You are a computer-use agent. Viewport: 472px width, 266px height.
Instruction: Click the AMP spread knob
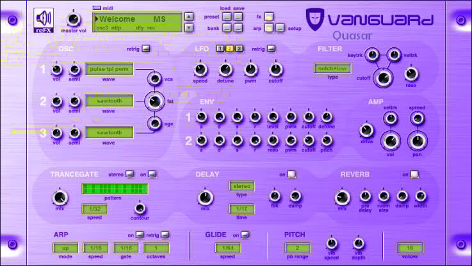[418, 118]
